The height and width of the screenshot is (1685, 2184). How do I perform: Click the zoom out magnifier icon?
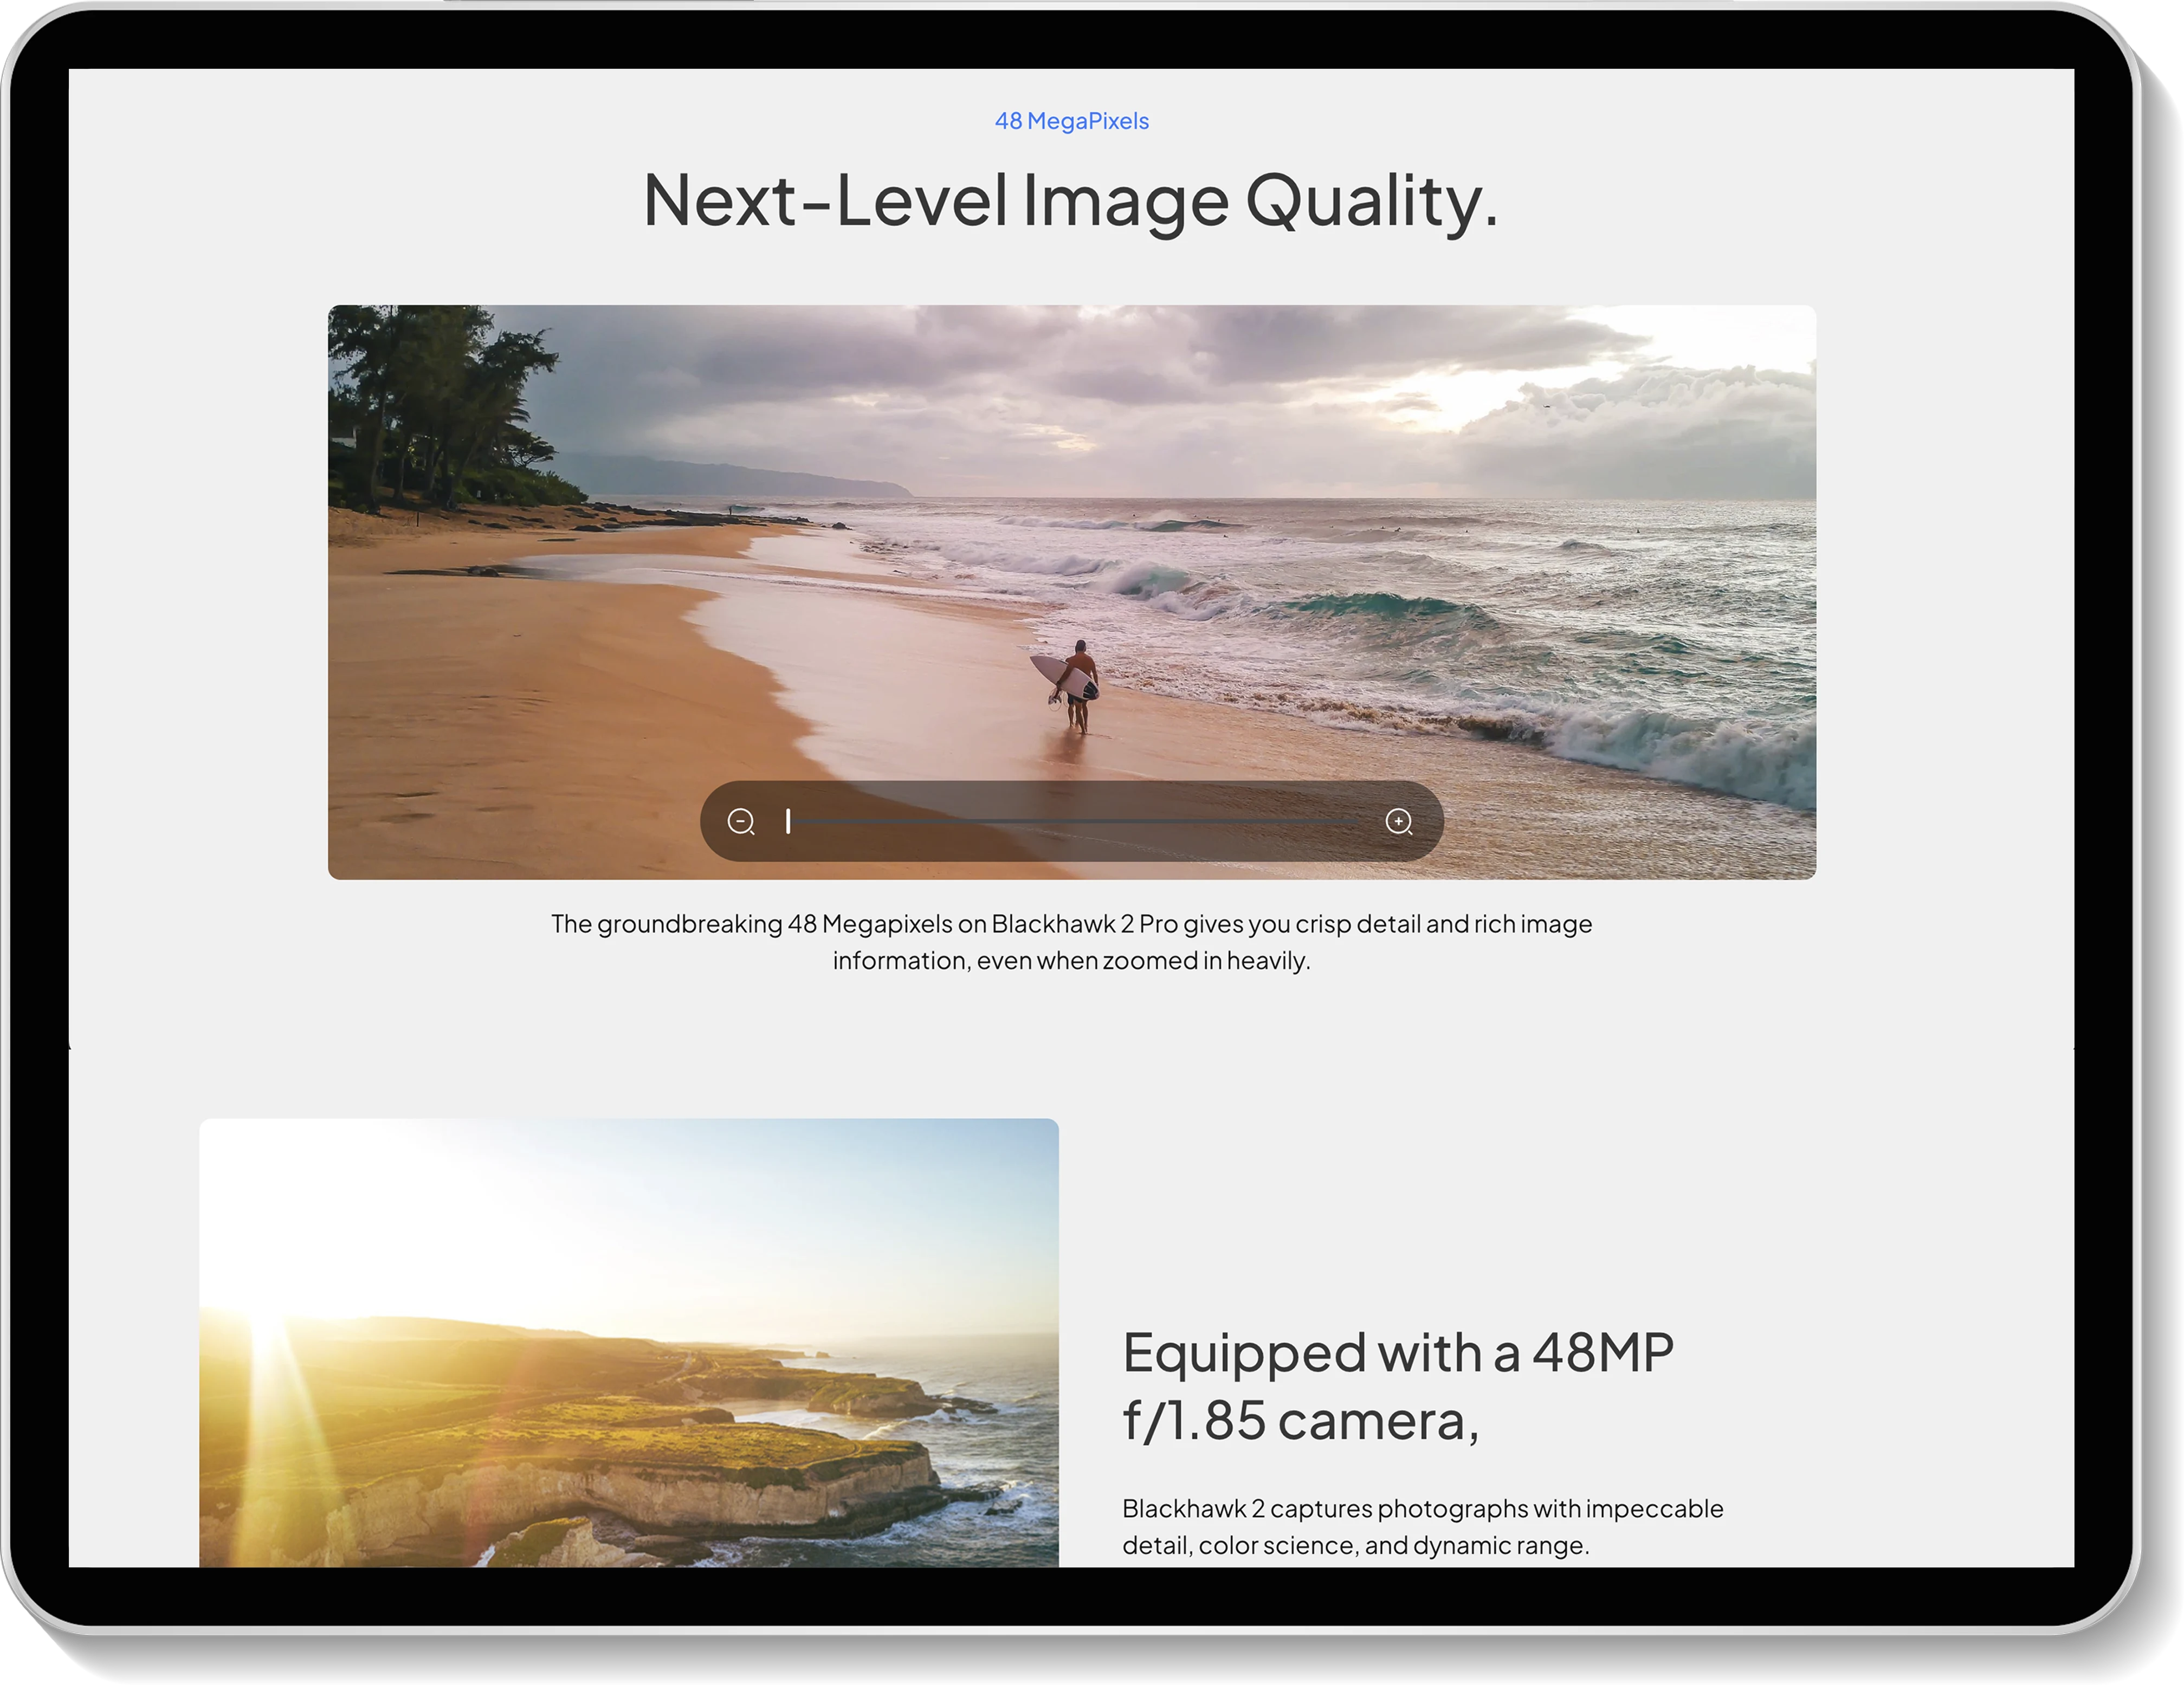(x=741, y=822)
